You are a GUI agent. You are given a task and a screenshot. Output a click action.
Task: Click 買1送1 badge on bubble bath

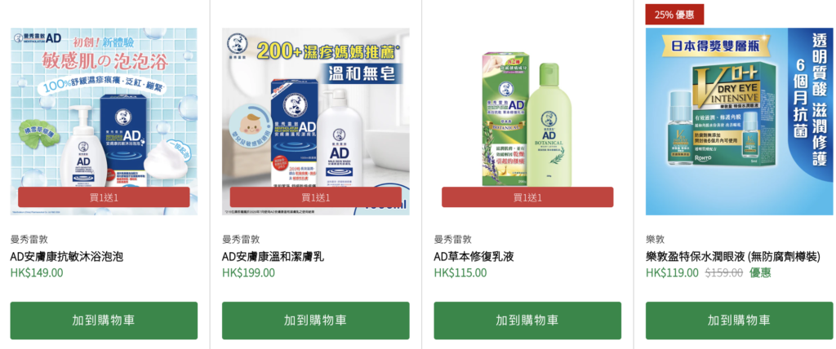tap(104, 197)
